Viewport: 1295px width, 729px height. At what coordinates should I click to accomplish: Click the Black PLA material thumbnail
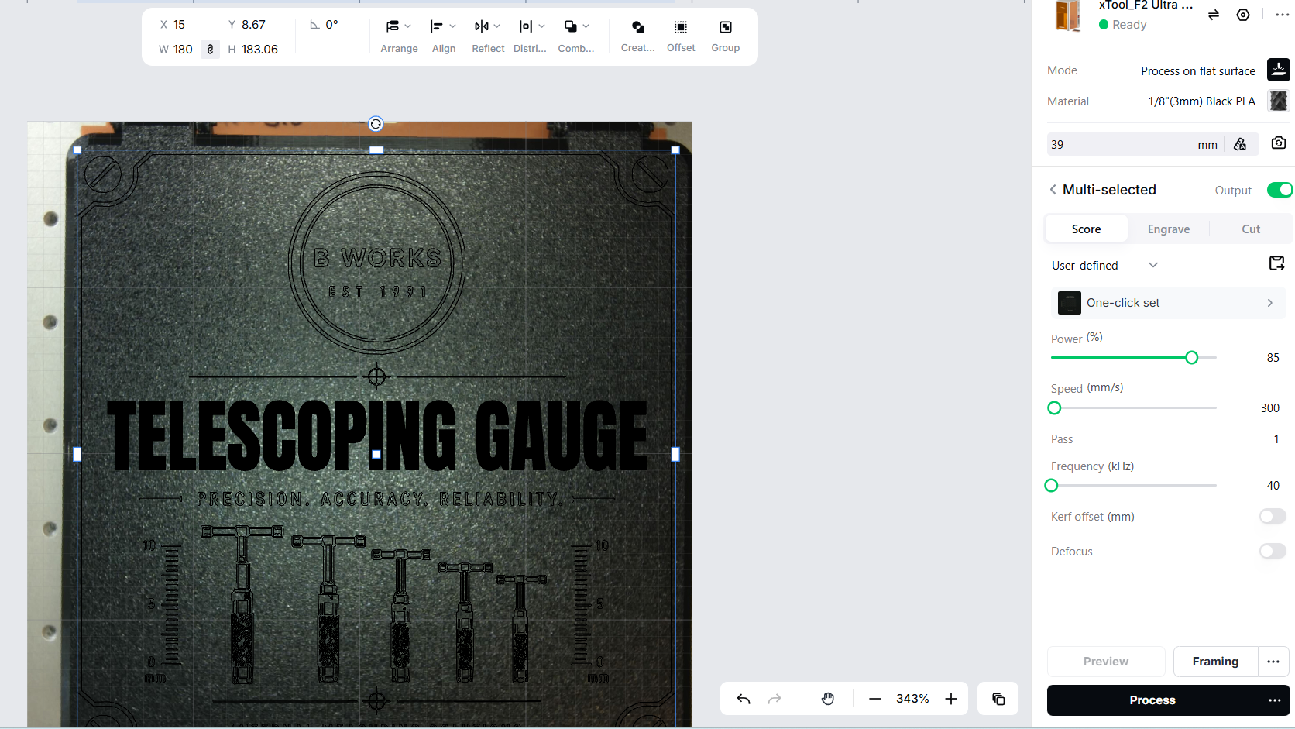tap(1278, 101)
